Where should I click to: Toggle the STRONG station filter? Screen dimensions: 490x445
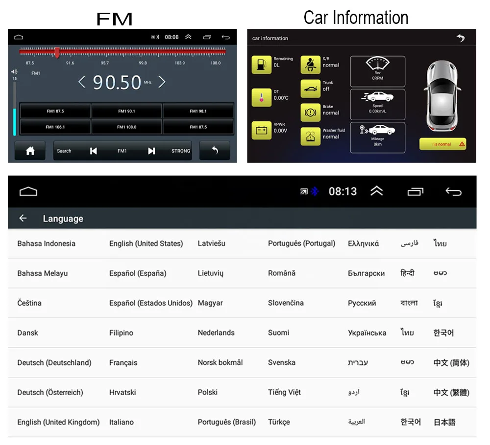pyautogui.click(x=180, y=151)
